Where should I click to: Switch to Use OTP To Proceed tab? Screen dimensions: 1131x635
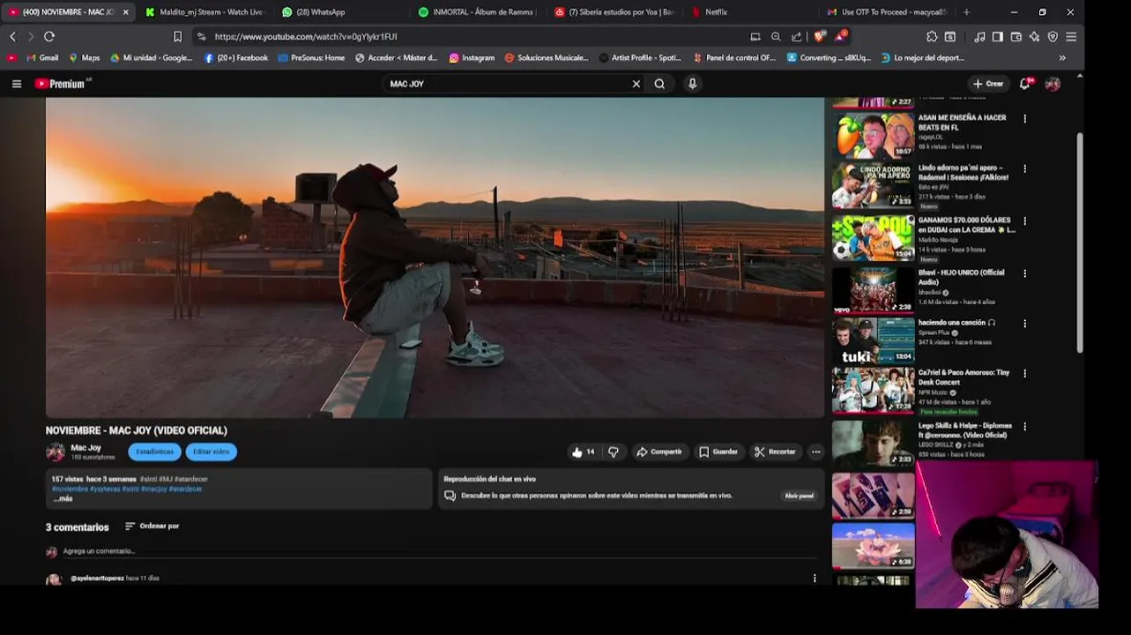coord(886,12)
